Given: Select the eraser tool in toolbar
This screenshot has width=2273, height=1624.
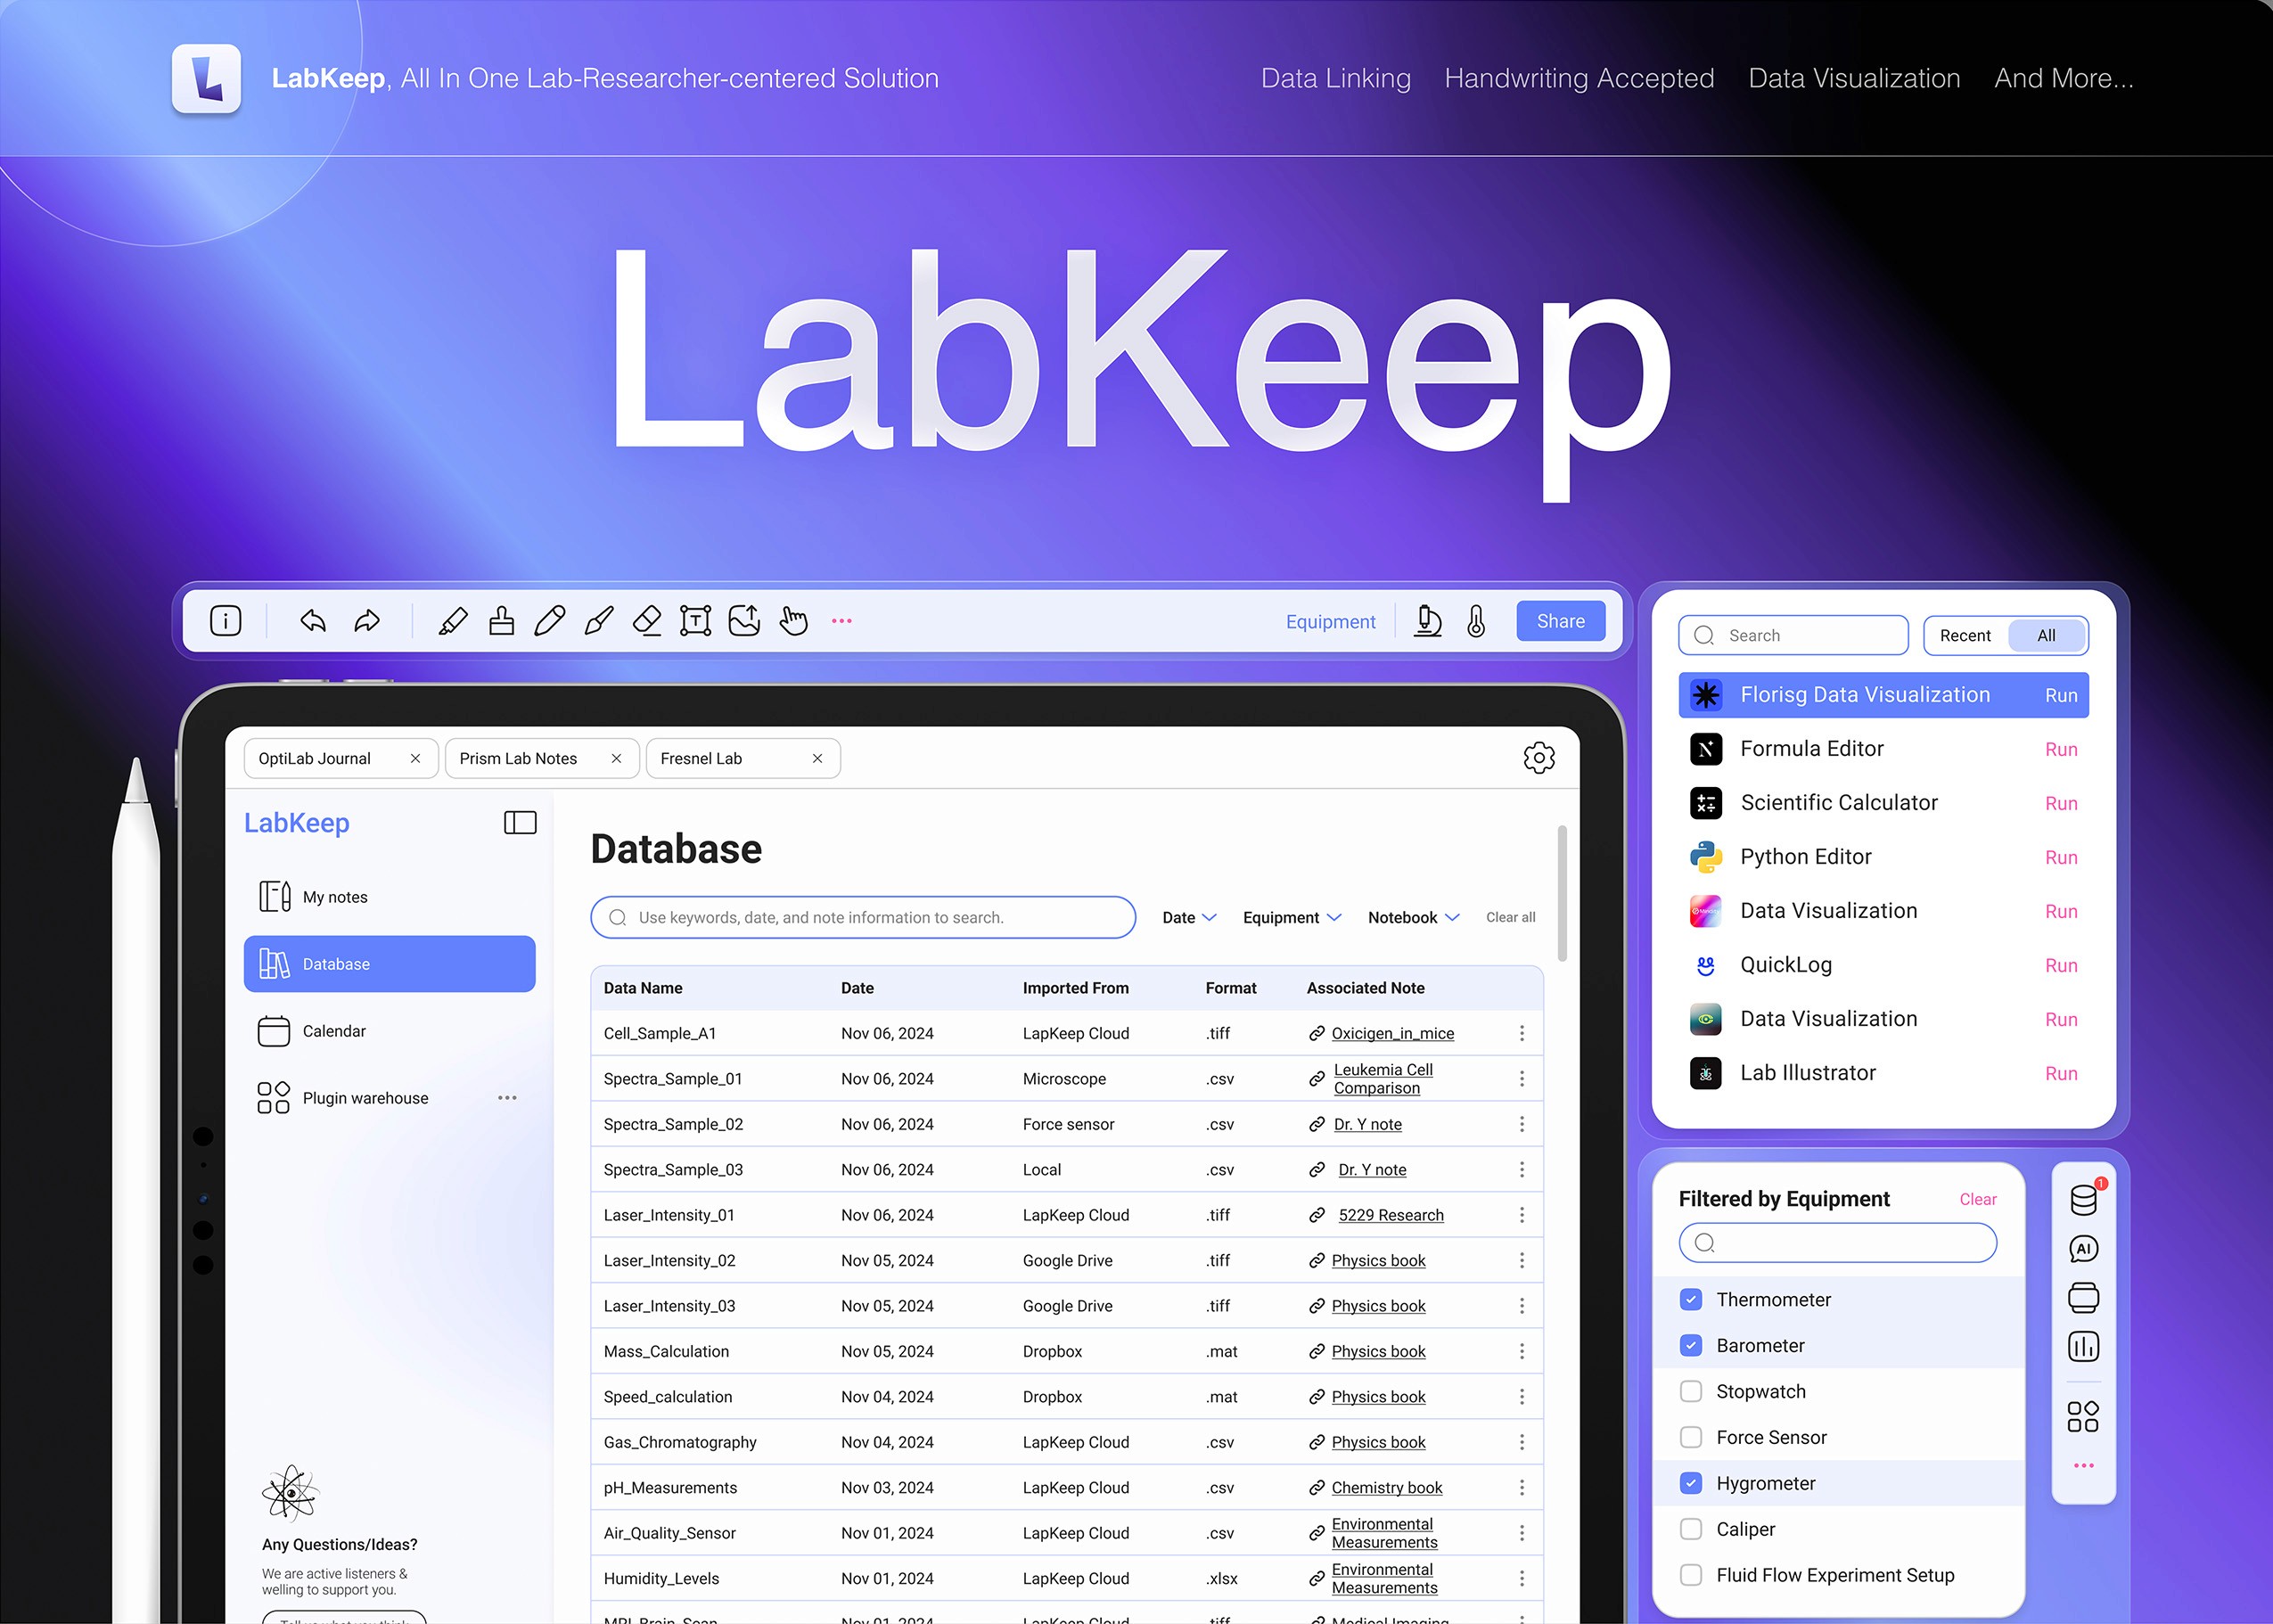Looking at the screenshot, I should [x=647, y=621].
